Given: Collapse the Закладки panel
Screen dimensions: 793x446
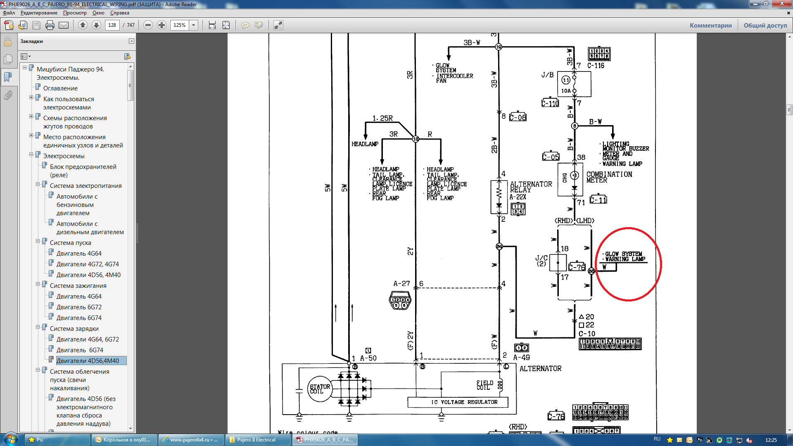Looking at the screenshot, I should (x=131, y=41).
